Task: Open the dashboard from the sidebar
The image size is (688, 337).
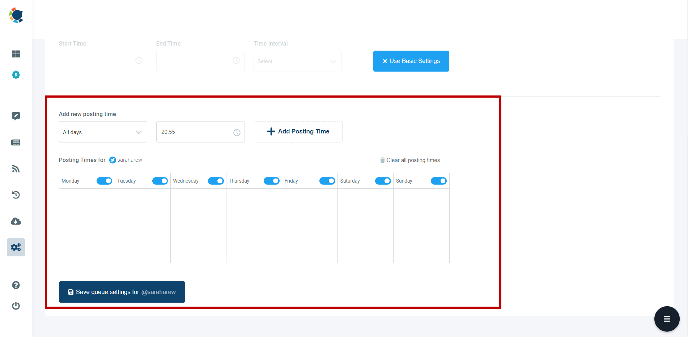Action: click(x=16, y=54)
